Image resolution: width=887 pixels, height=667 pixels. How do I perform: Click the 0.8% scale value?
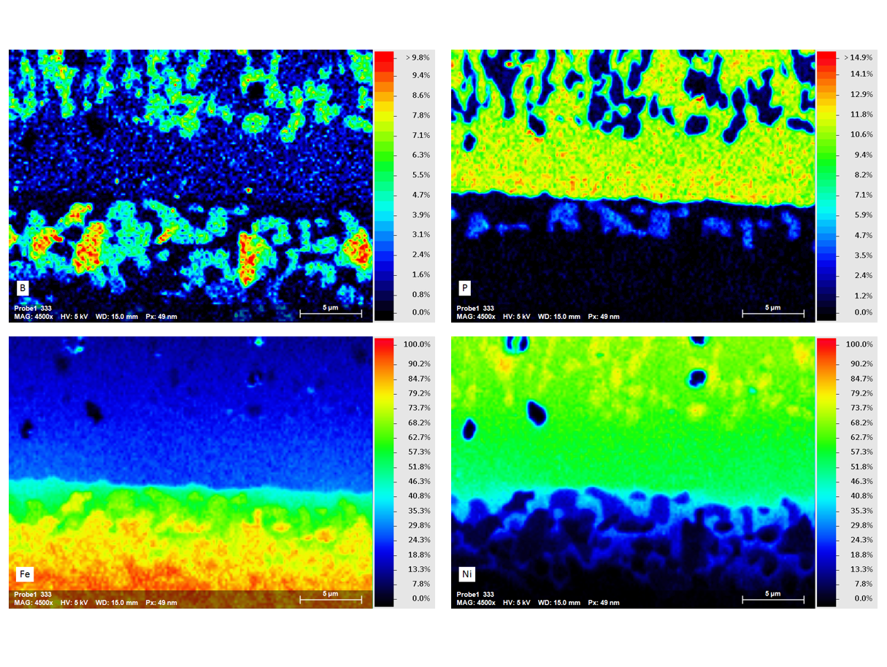(421, 294)
